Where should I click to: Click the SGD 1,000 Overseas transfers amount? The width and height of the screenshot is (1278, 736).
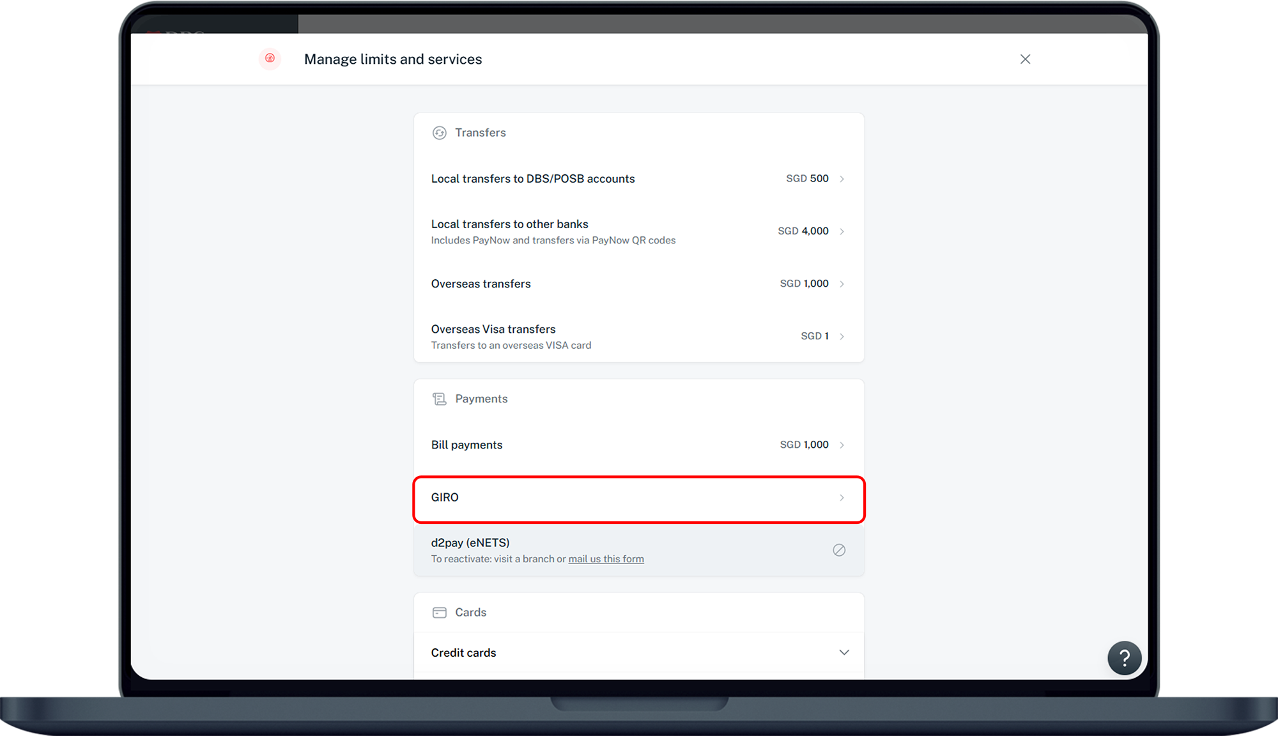[x=804, y=284]
